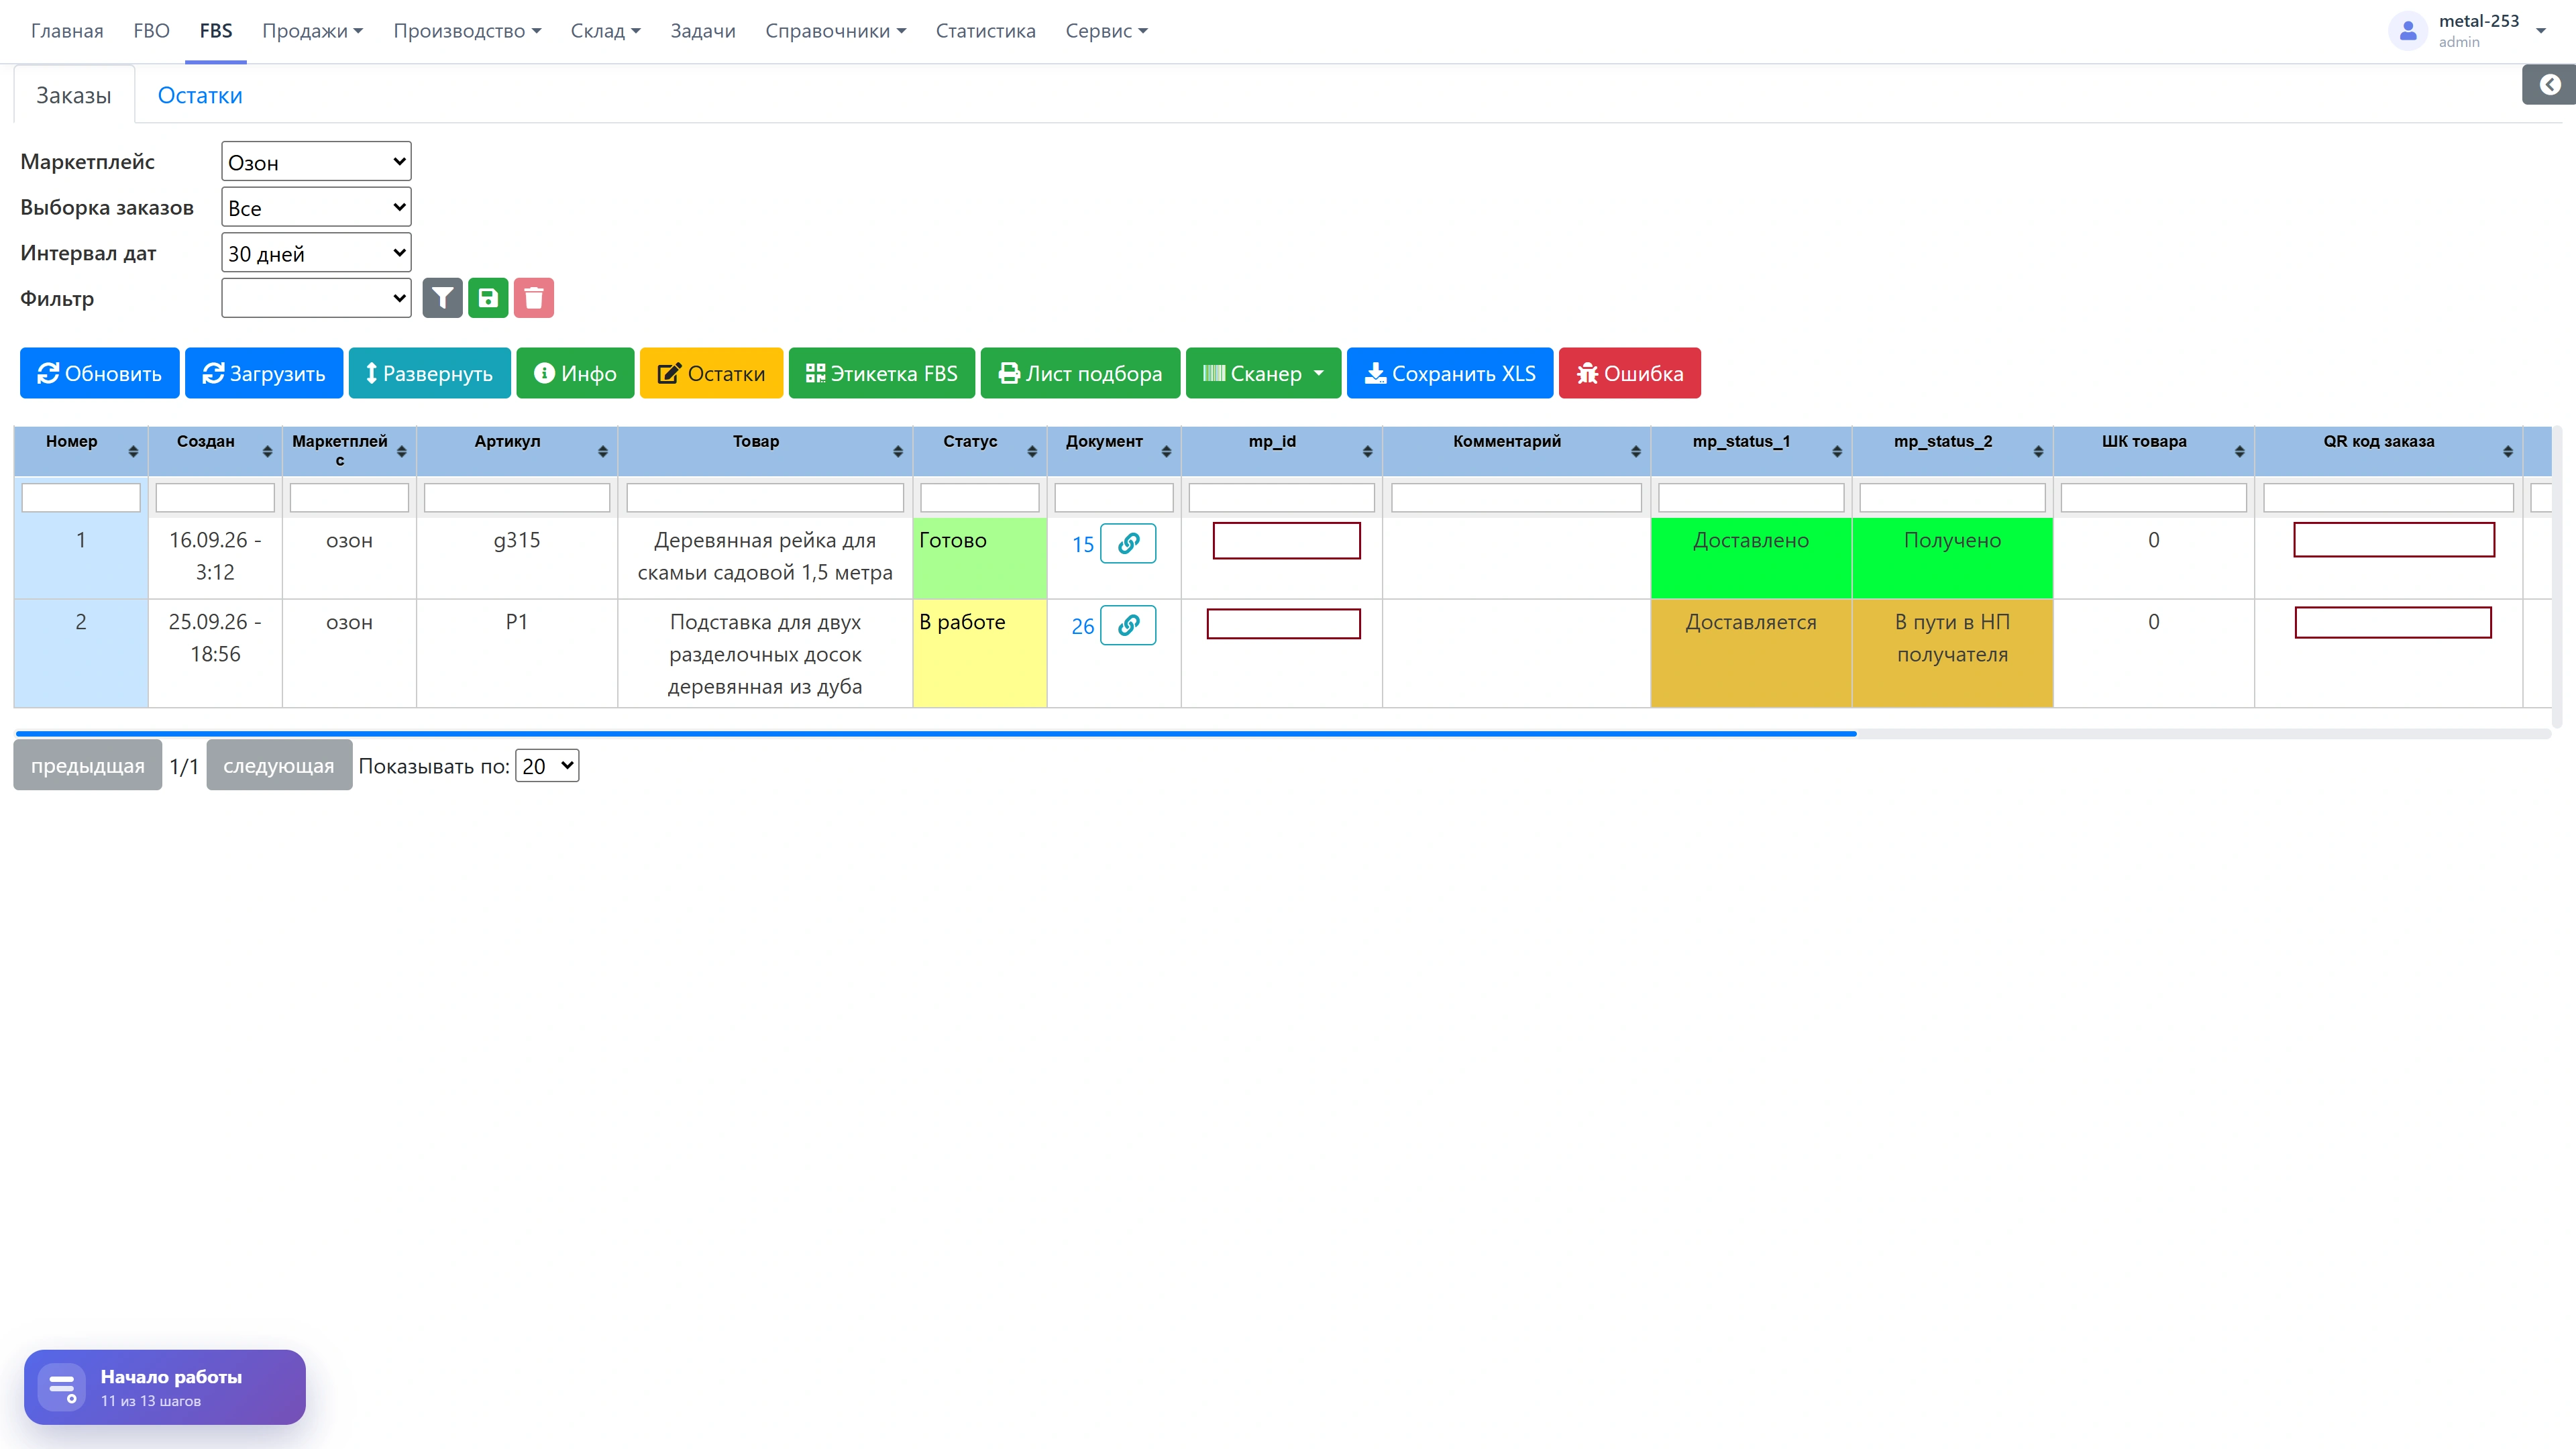Focus mp_id field for order 1
Image resolution: width=2576 pixels, height=1449 pixels.
coord(1286,541)
